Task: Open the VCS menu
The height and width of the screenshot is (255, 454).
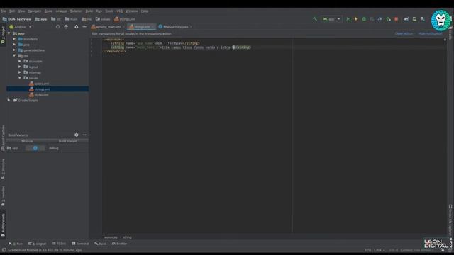Action: pyautogui.click(x=120, y=11)
